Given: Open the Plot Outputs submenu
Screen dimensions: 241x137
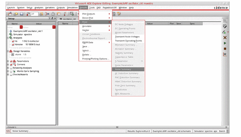Looking at the screenshot, I should pos(95,14).
